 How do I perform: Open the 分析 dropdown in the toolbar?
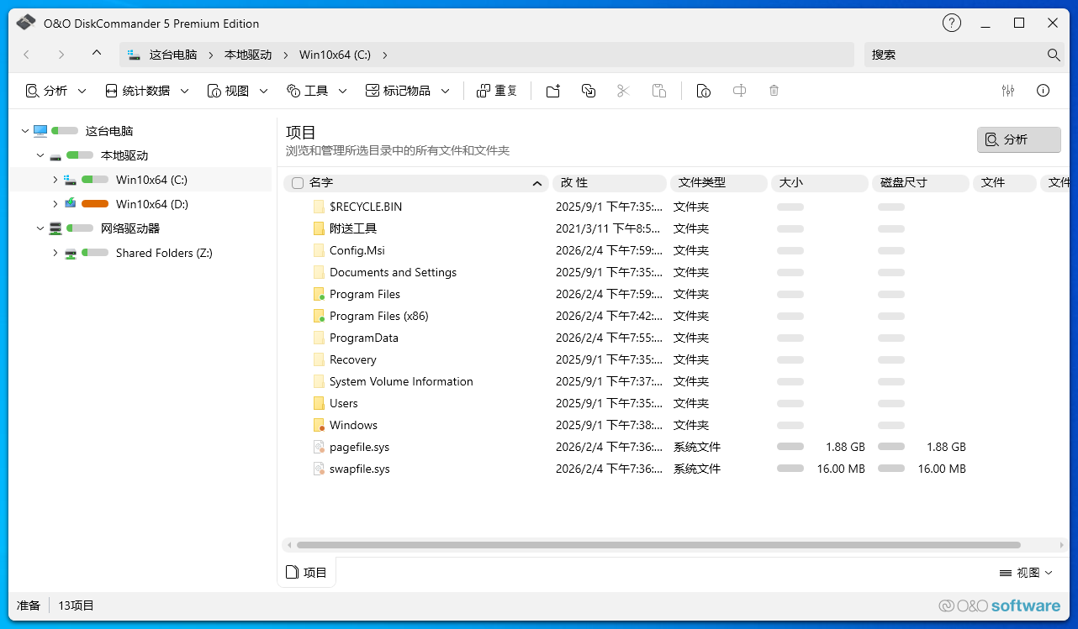55,91
